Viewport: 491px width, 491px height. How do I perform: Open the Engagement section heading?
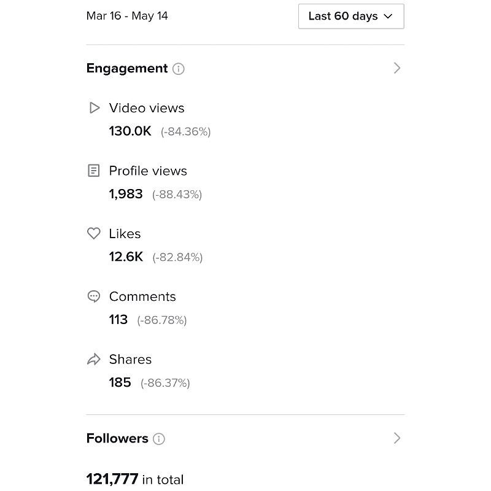tap(127, 68)
